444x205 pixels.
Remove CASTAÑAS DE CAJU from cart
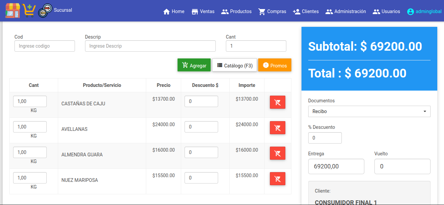[x=277, y=102]
